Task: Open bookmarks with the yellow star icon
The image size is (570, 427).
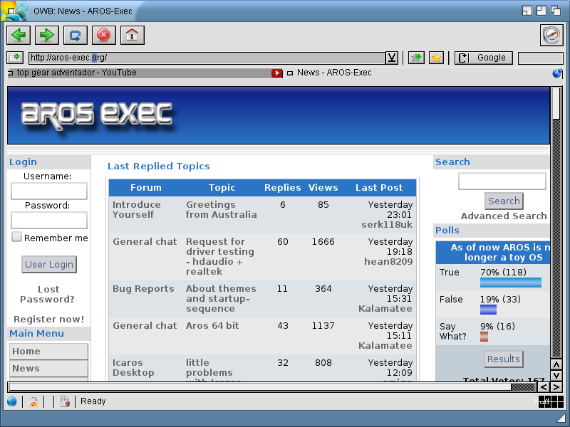Action: [x=436, y=58]
